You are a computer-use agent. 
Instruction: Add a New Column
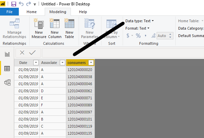point(55,29)
